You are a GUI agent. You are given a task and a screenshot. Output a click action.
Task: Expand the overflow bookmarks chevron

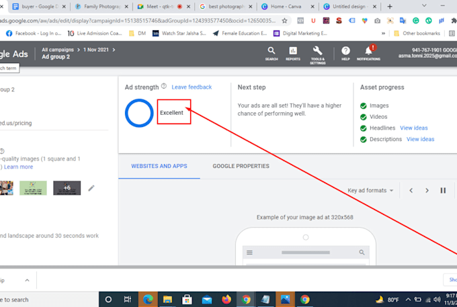pyautogui.click(x=383, y=34)
